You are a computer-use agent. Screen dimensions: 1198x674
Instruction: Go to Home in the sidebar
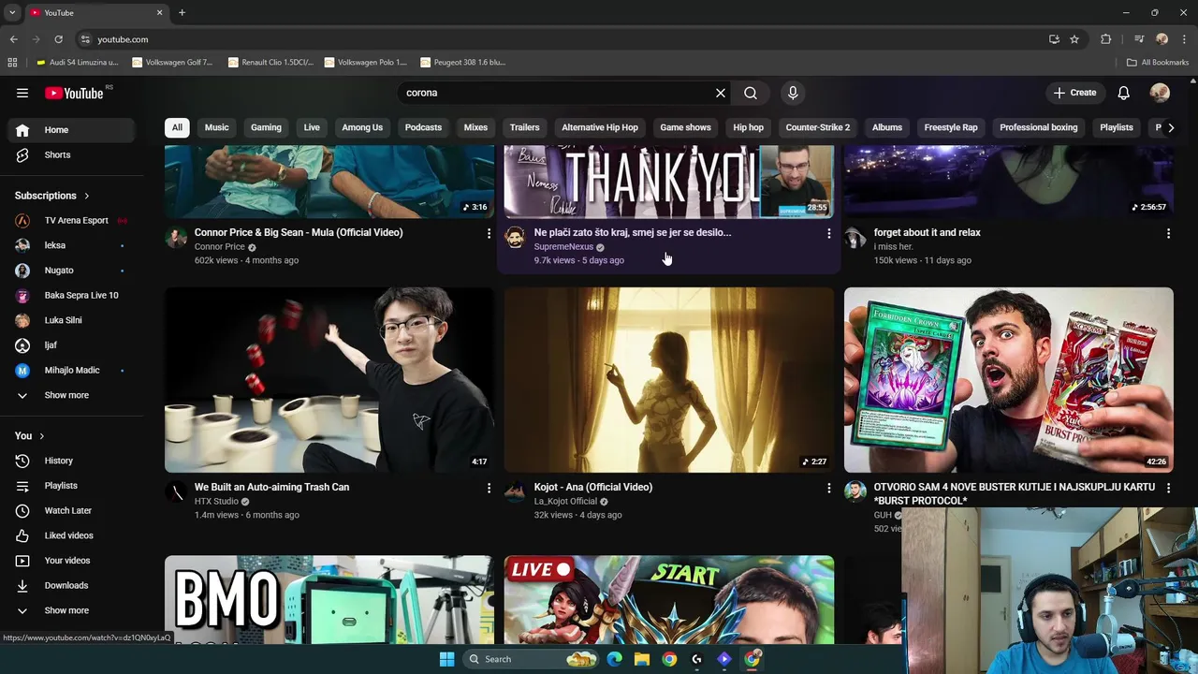[x=72, y=130]
